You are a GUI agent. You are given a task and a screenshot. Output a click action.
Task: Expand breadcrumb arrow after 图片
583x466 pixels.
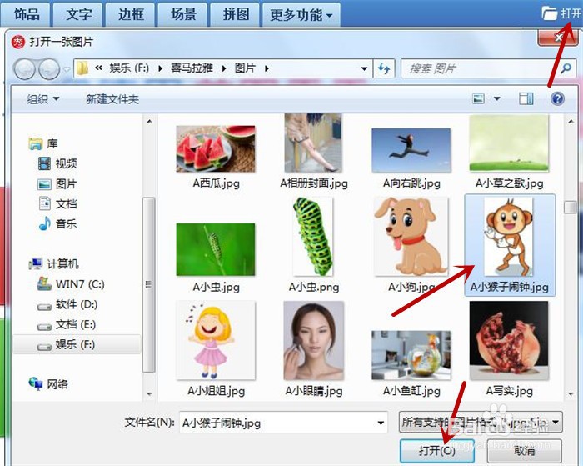267,68
